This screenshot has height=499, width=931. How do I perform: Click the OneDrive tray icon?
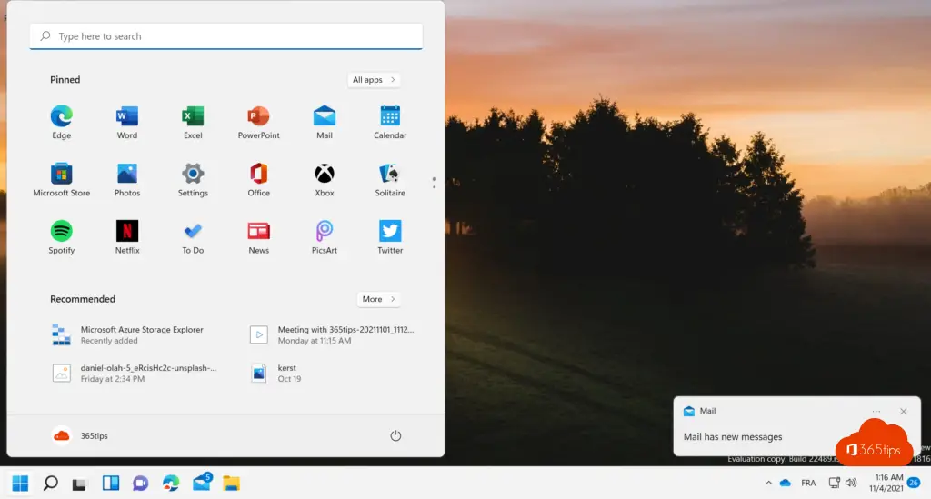click(785, 483)
